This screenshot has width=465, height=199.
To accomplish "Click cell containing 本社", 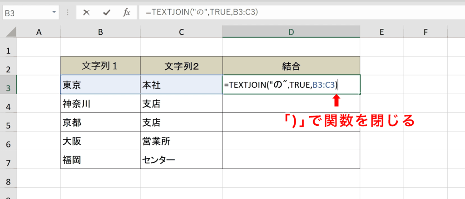I will pos(181,85).
